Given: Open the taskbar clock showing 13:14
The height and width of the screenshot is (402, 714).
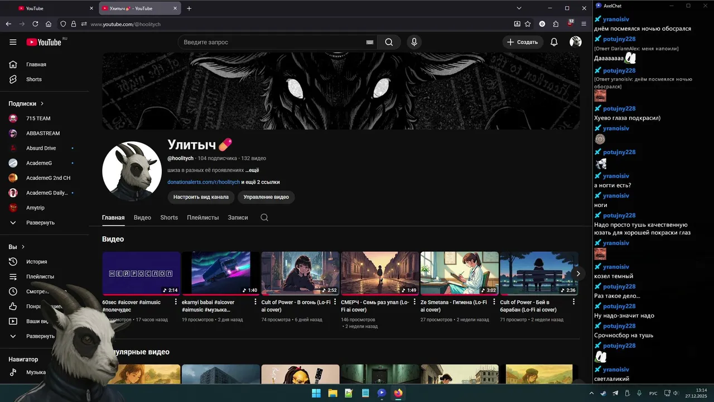Looking at the screenshot, I should pyautogui.click(x=697, y=393).
